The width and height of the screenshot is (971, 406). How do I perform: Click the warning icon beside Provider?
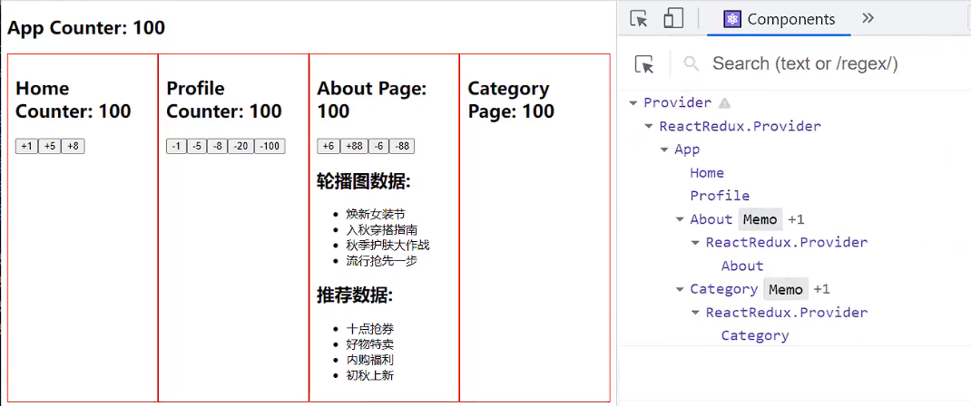(725, 103)
